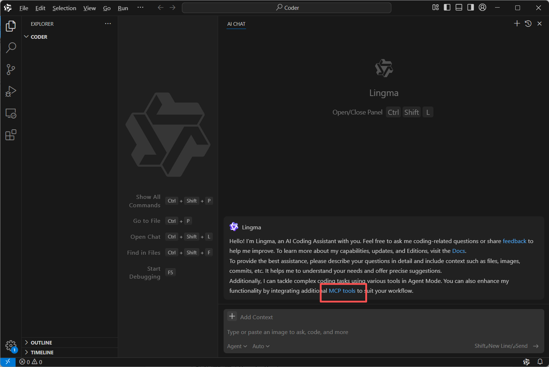The width and height of the screenshot is (549, 367).
Task: Close the AI Chat panel
Action: [540, 24]
